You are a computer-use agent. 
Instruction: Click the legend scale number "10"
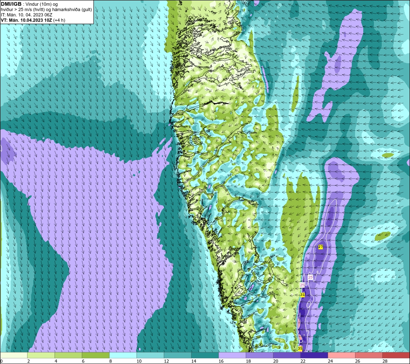[139, 361]
